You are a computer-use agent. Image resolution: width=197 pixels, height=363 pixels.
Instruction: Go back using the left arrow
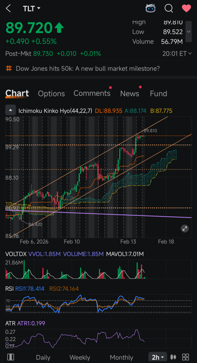click(8, 9)
